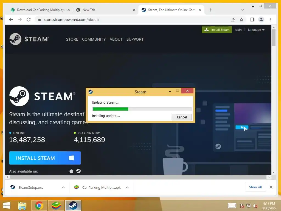Click the scroll down arrow on page
The image size is (281, 211).
click(x=274, y=172)
